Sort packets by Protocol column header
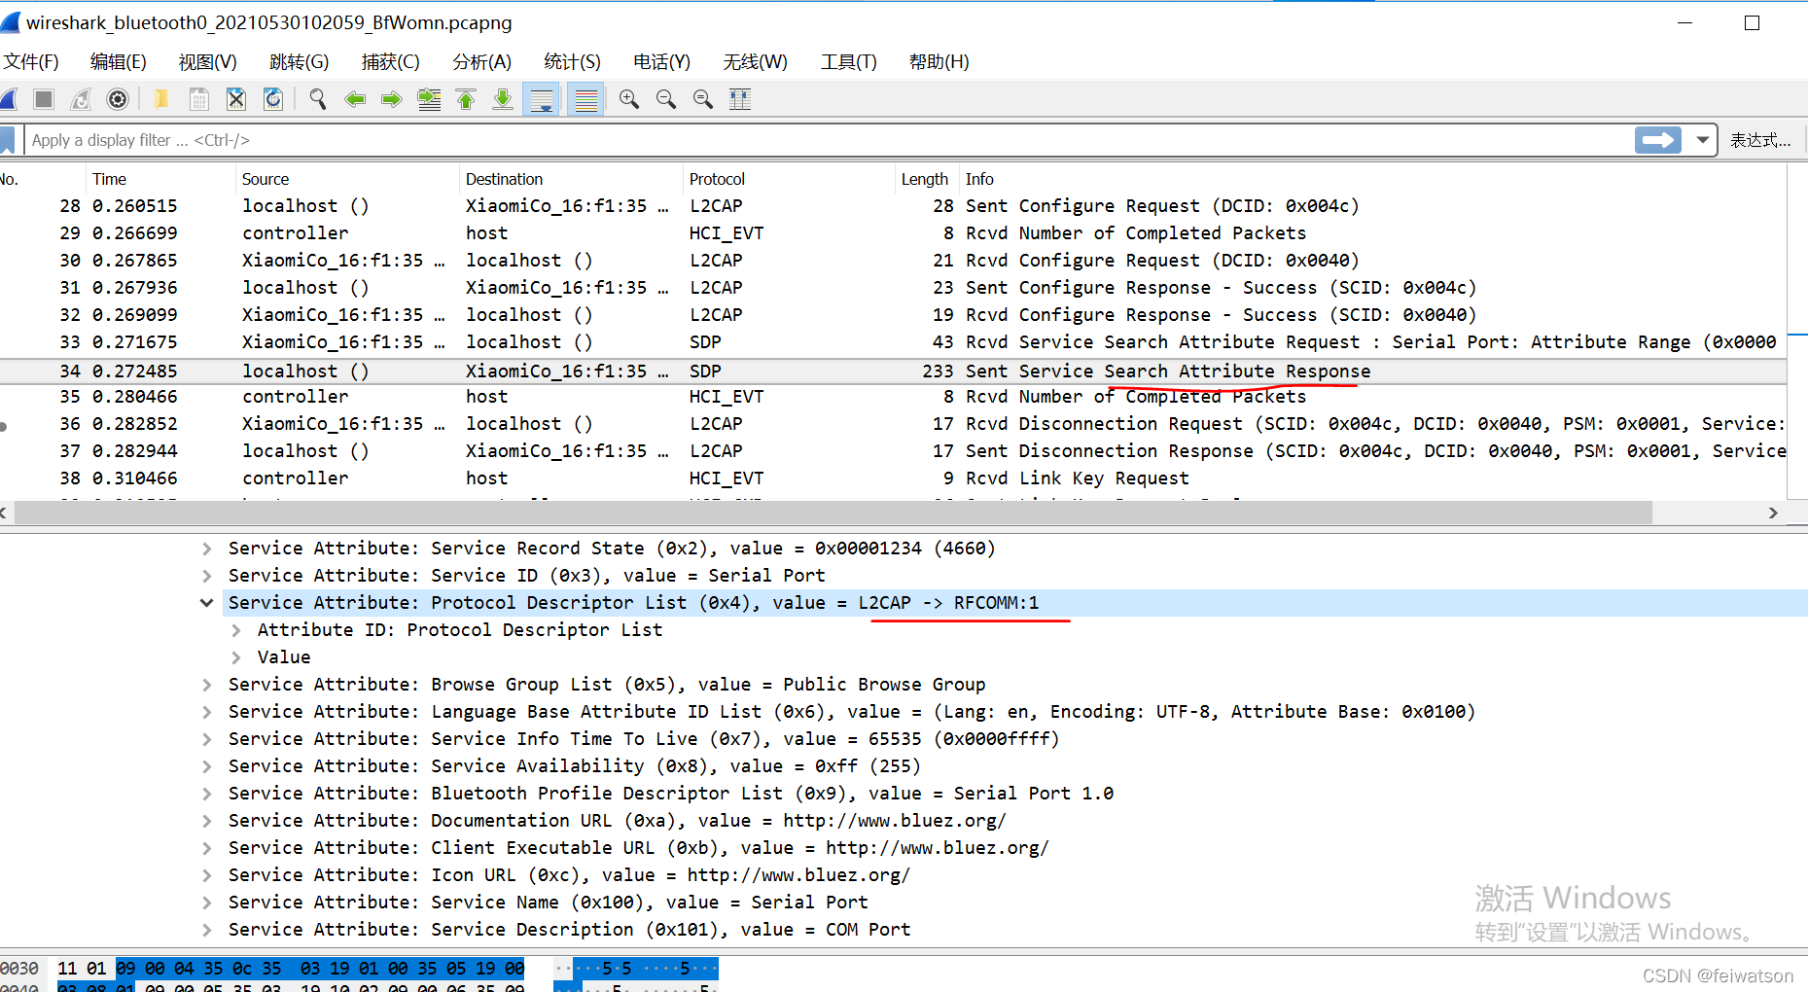 (788, 179)
